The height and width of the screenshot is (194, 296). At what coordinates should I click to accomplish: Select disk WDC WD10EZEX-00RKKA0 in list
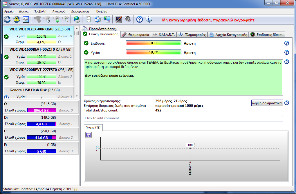click(39, 36)
